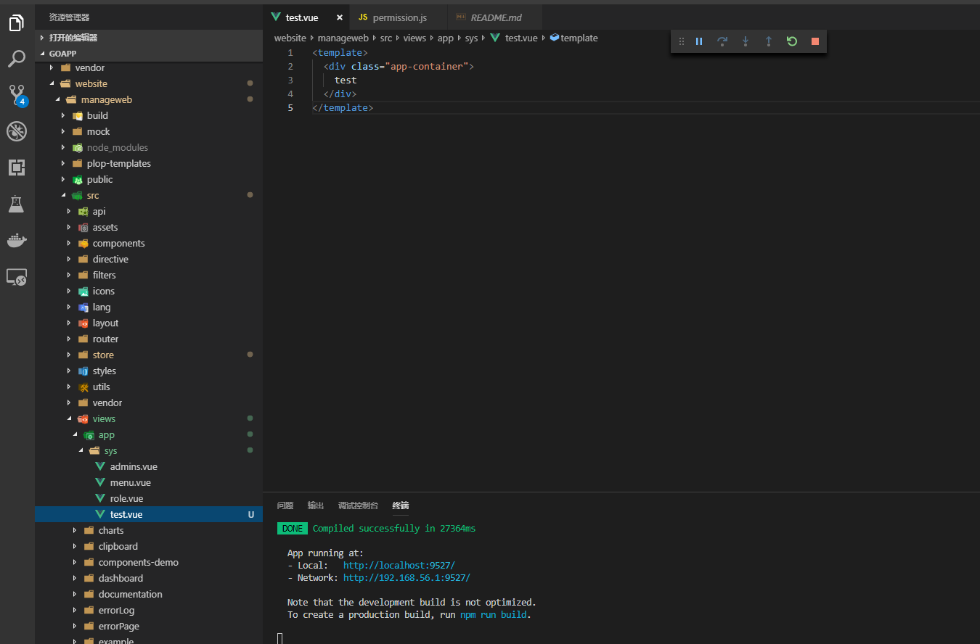Open the Test flask icon view

17,204
